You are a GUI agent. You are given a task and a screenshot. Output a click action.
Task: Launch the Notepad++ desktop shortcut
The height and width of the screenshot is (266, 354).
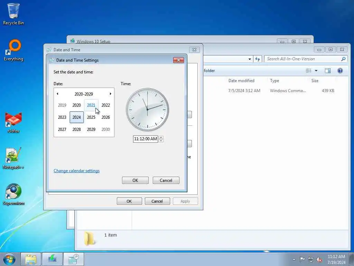(x=13, y=158)
